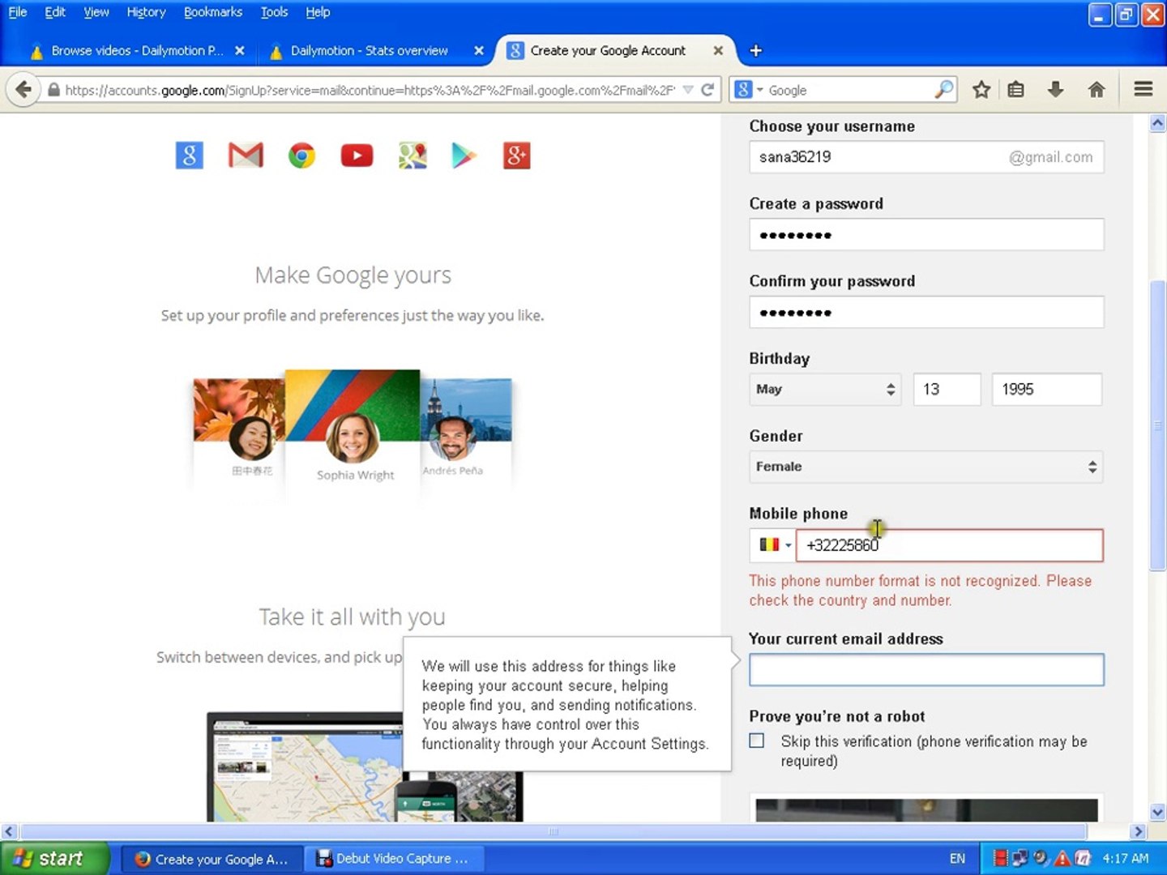
Task: Open the Edit menu
Action: (55, 12)
